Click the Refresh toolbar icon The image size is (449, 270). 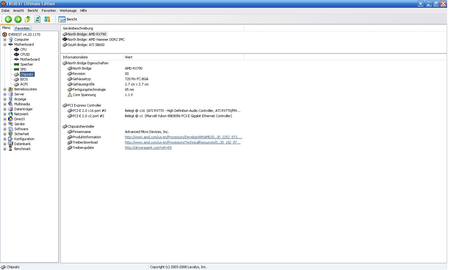37,19
